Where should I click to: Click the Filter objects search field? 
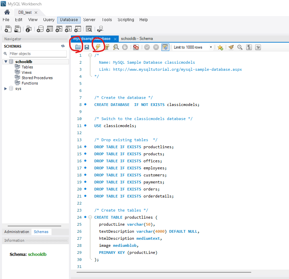38,54
